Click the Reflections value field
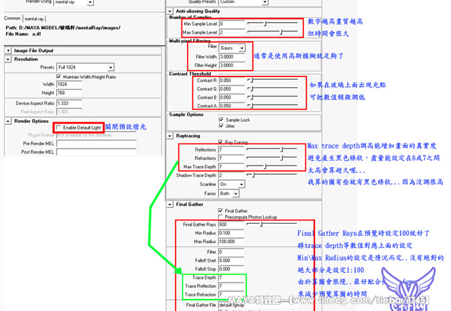Screen dimensions: 451x311 231,150
